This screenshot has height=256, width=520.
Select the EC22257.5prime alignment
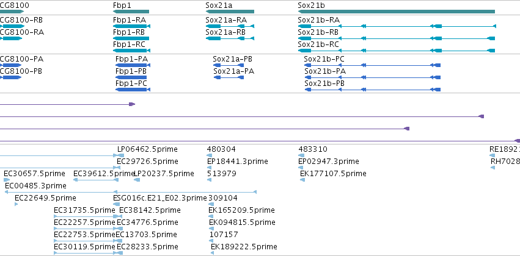point(86,229)
